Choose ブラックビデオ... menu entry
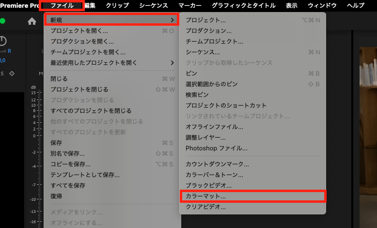The height and width of the screenshot is (228, 377). tap(208, 185)
